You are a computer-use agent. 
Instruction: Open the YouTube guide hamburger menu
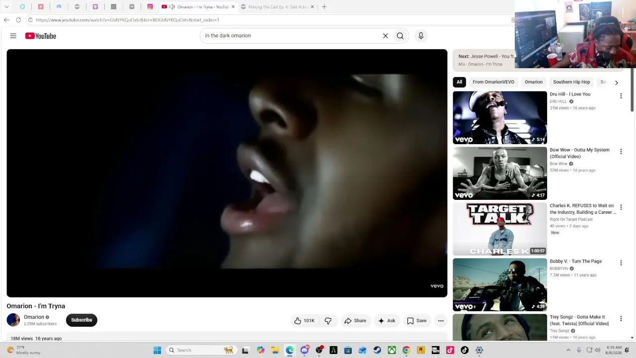13,36
